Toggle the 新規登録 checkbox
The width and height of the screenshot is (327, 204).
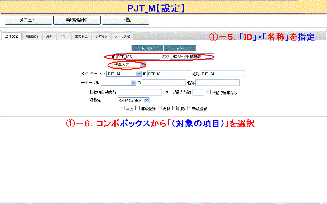click(x=189, y=108)
